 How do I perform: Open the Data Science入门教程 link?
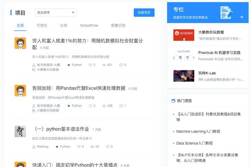click(195, 143)
